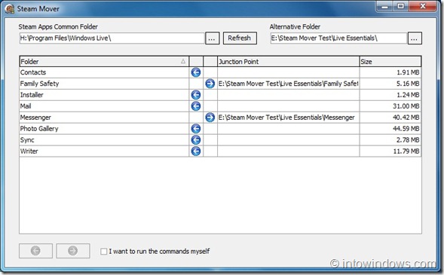444x275 pixels.
Task: Minimize the Steam Mover window
Action: pos(384,6)
